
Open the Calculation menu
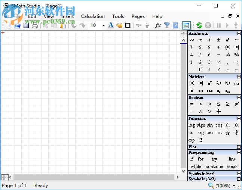(93, 16)
